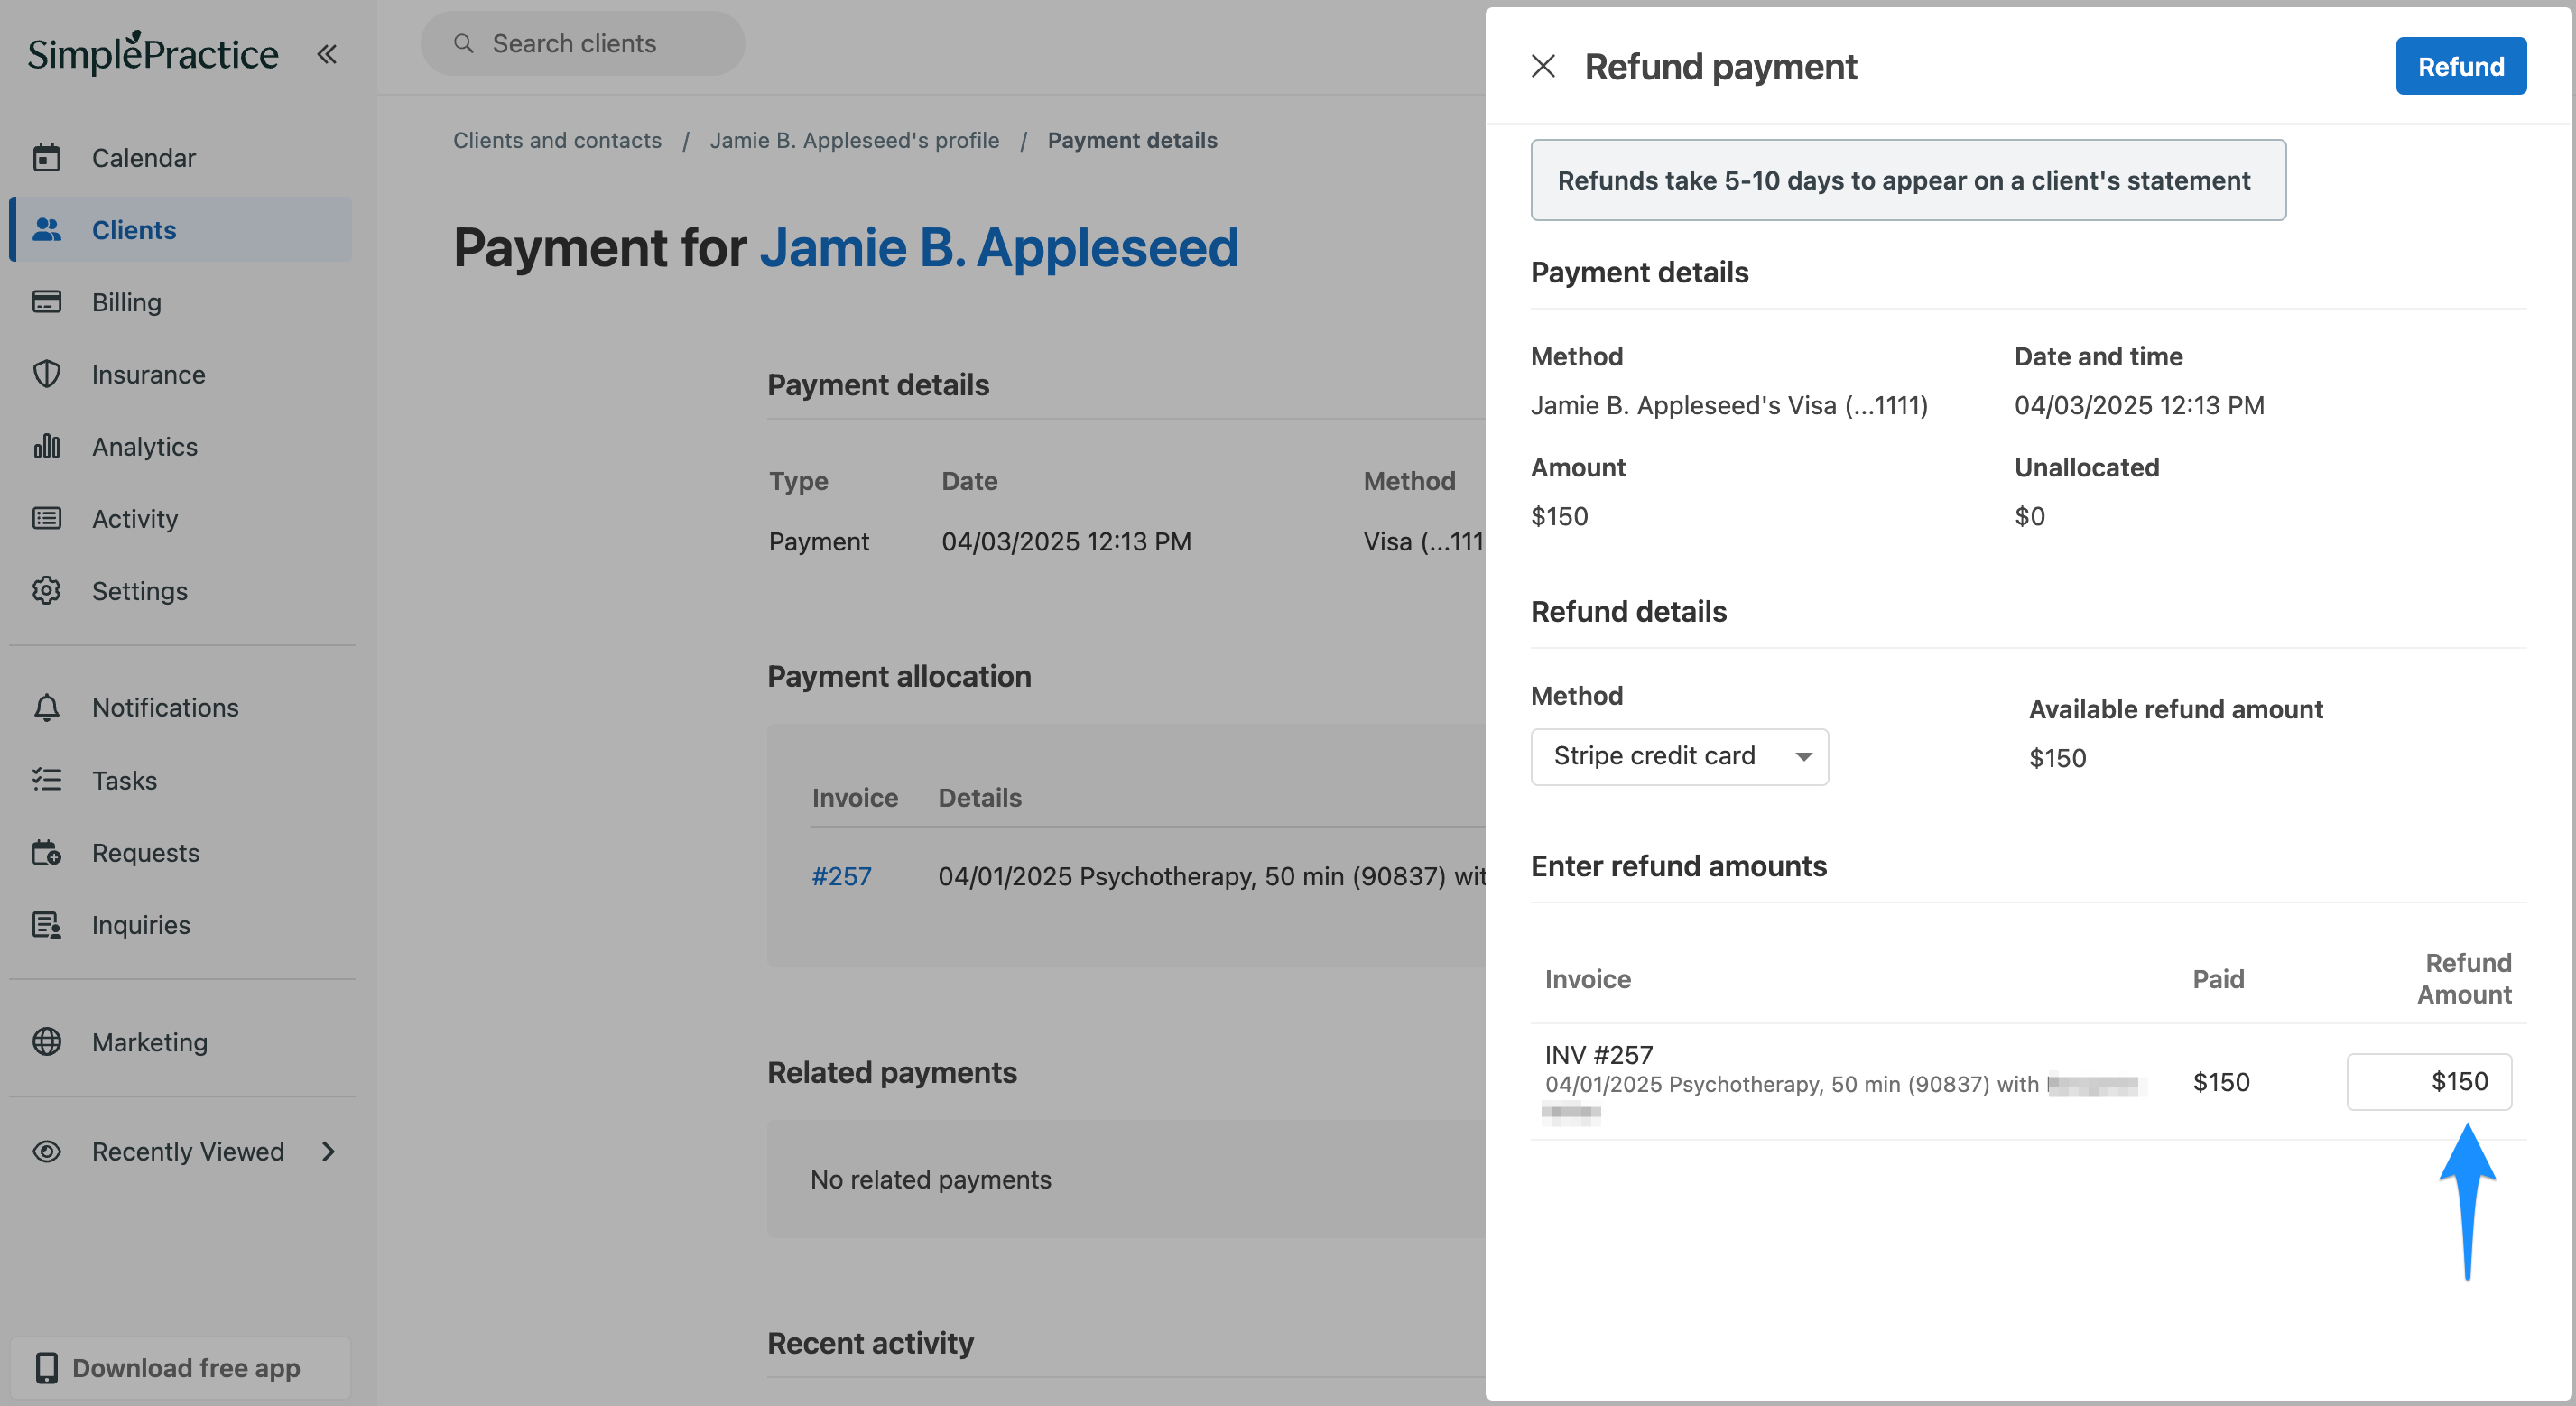Click the 'Unallocated' $0 value
Screen dimensions: 2576x1406
2029,516
